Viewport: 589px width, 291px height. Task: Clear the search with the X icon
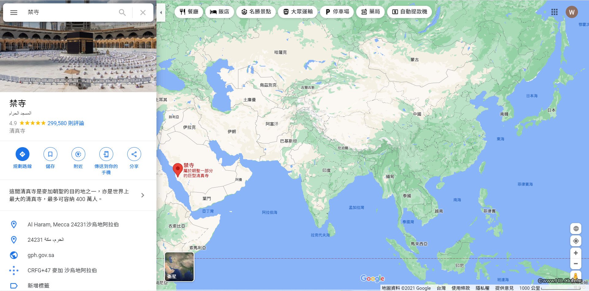click(x=143, y=13)
